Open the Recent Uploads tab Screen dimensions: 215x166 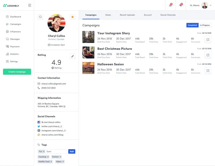coord(127,15)
